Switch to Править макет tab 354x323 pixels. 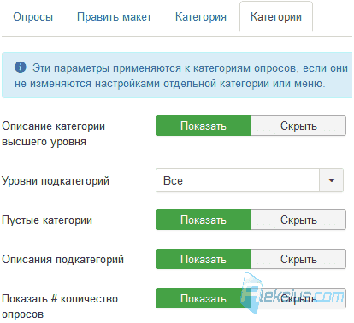114,16
